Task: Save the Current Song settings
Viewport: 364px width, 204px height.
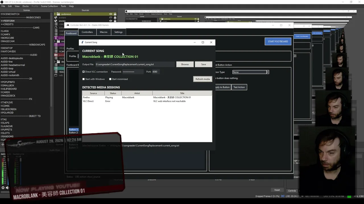Action: (x=204, y=64)
